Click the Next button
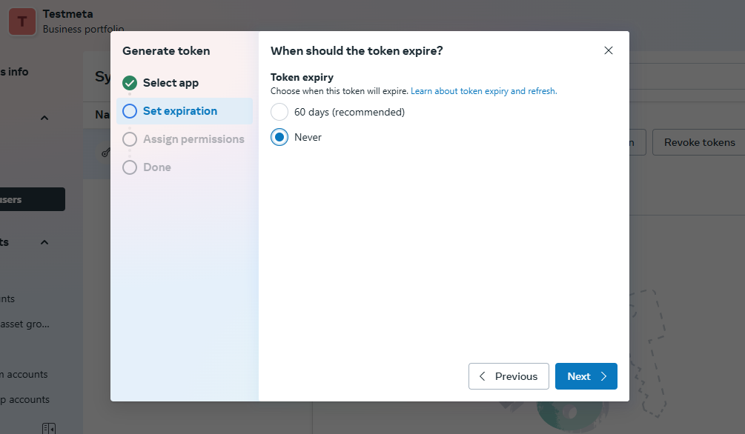 (x=586, y=376)
